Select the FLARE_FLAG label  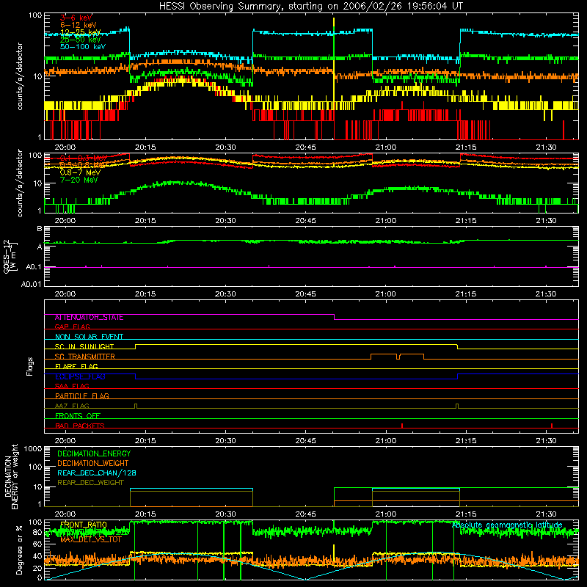coord(76,366)
